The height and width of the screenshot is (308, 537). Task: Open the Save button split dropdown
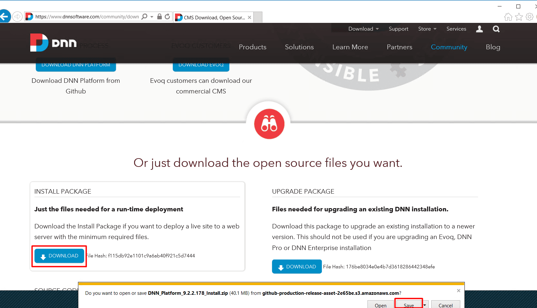click(425, 305)
